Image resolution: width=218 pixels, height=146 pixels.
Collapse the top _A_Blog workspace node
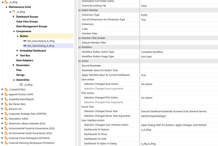coord(3,2)
